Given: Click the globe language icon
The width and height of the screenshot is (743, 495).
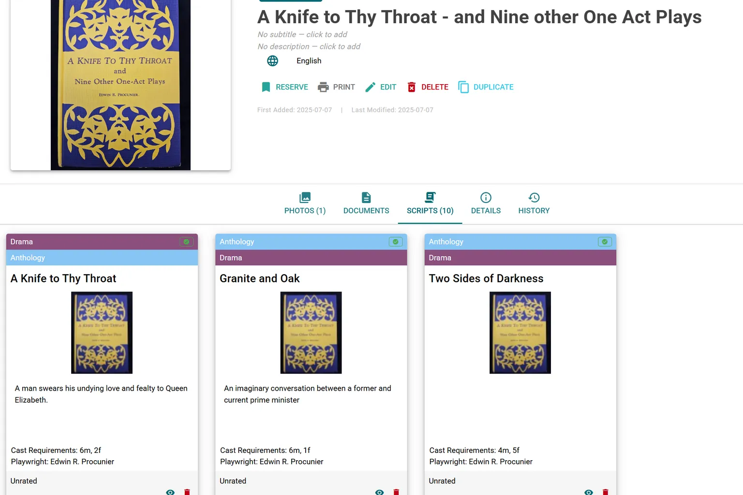Looking at the screenshot, I should pos(273,61).
